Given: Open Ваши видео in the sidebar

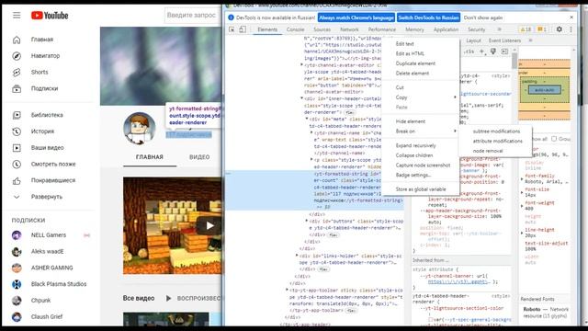Looking at the screenshot, I should click(47, 148).
